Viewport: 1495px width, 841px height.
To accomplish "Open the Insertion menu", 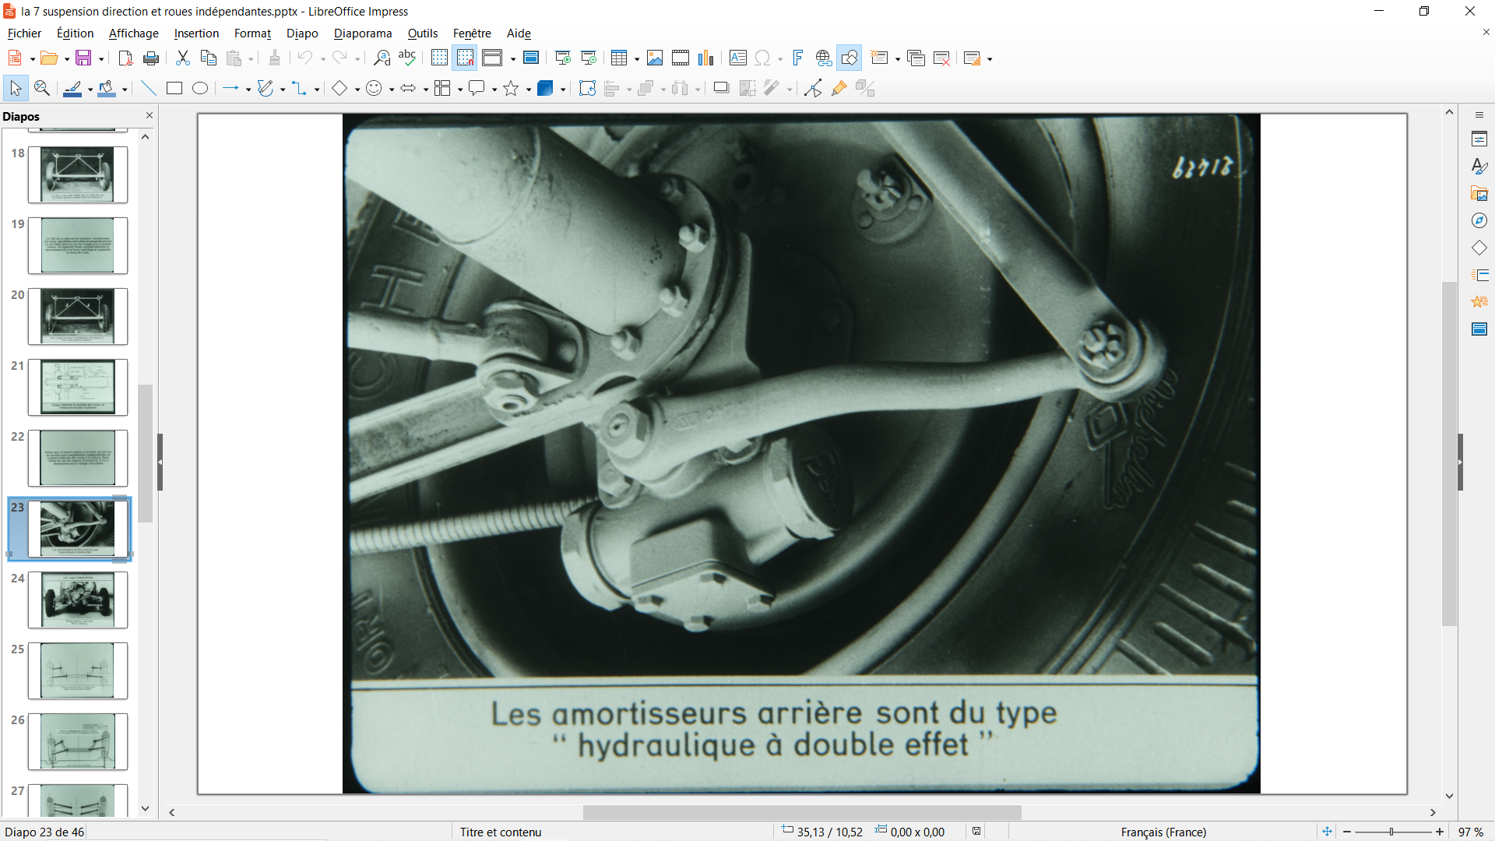I will pos(196,33).
